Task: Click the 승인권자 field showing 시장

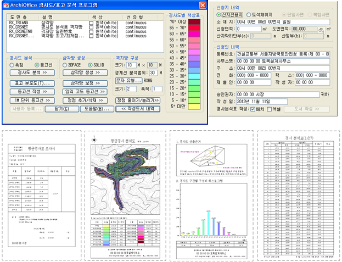Action: coord(278,94)
